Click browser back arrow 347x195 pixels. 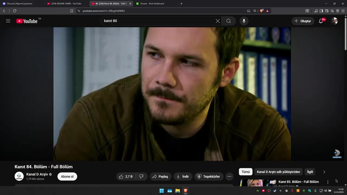(4, 11)
